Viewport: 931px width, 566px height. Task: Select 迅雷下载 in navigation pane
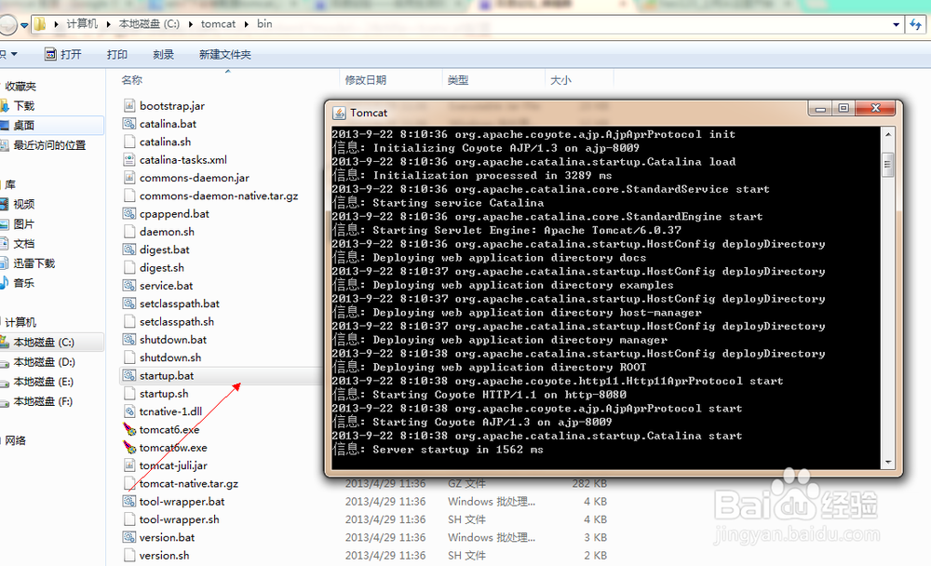[x=34, y=263]
